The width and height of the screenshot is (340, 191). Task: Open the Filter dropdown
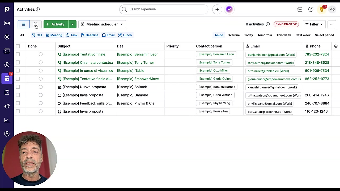[314, 24]
